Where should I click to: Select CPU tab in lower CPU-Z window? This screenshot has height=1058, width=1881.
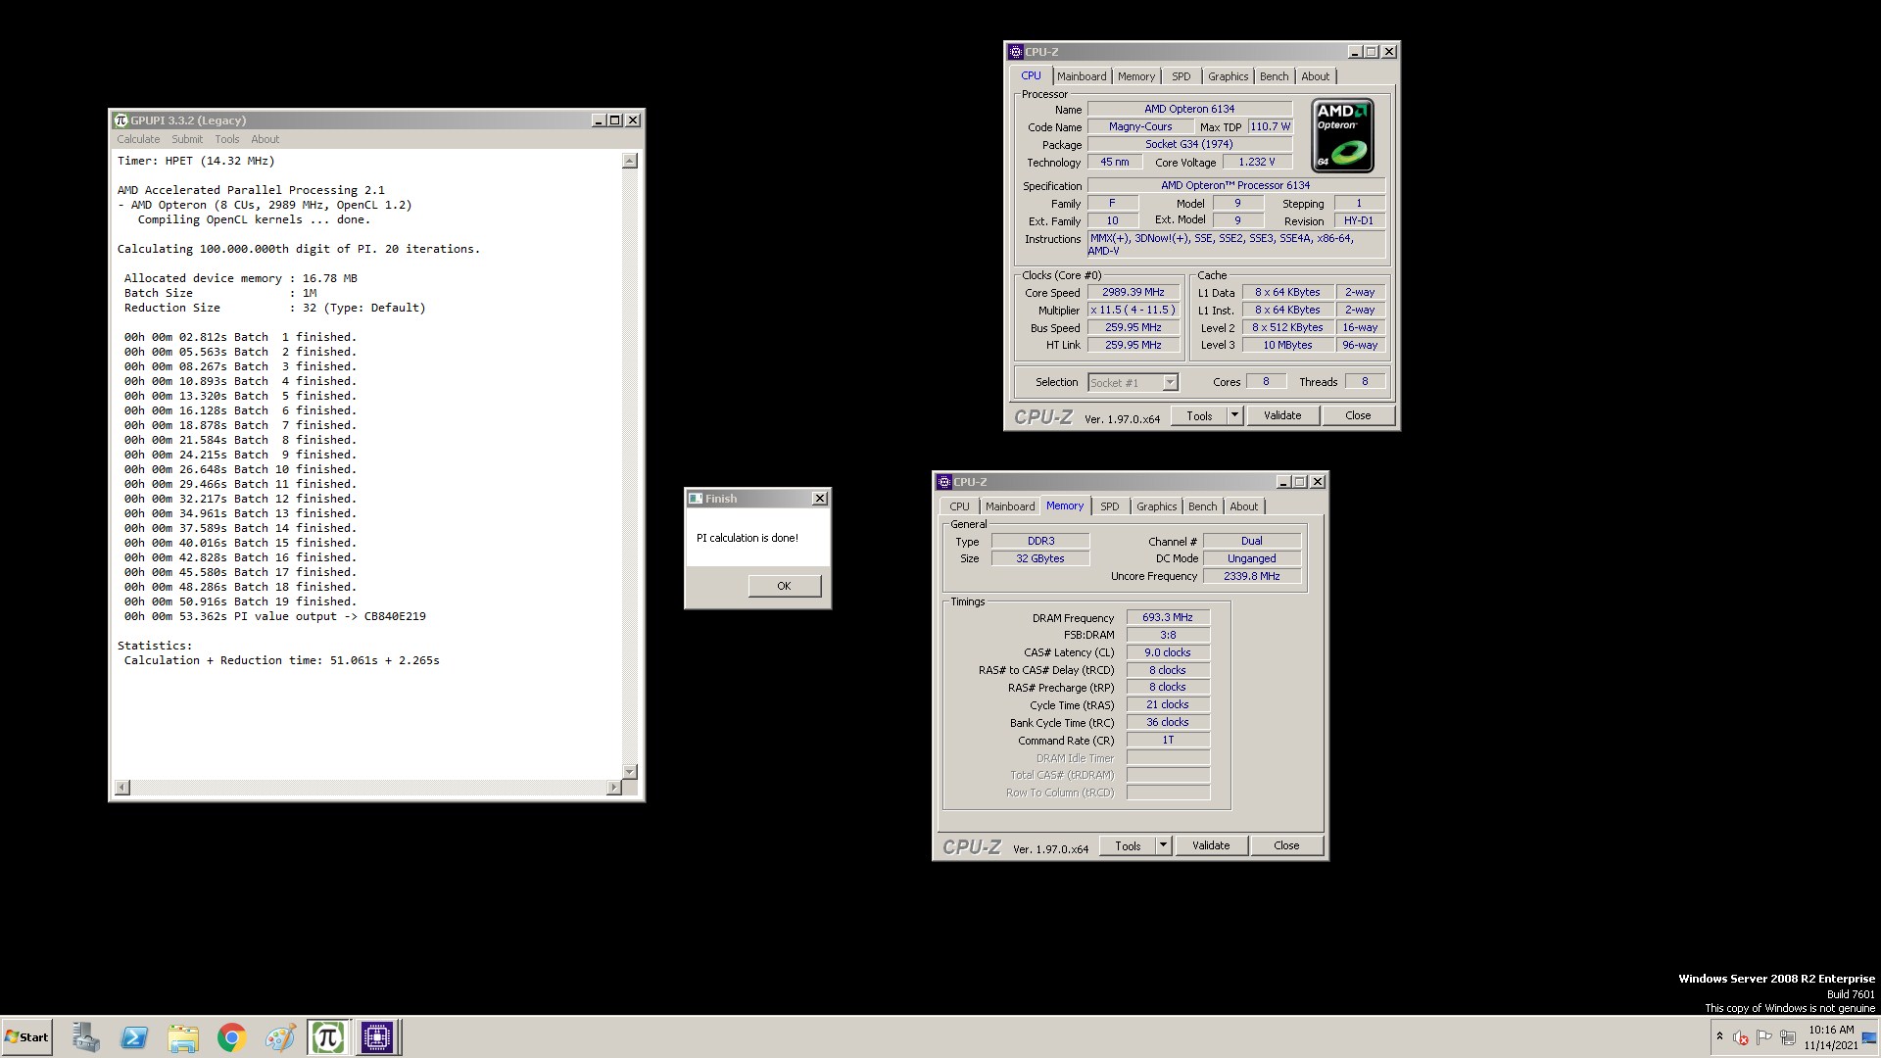click(959, 506)
